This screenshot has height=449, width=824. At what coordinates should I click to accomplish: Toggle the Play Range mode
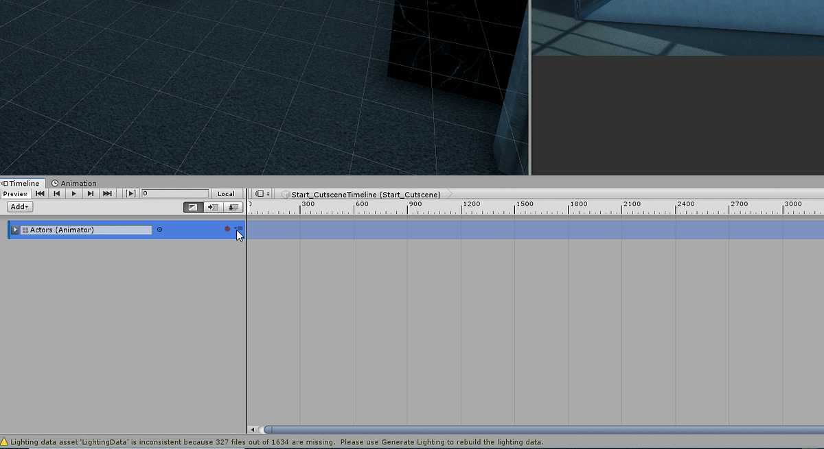pos(130,193)
